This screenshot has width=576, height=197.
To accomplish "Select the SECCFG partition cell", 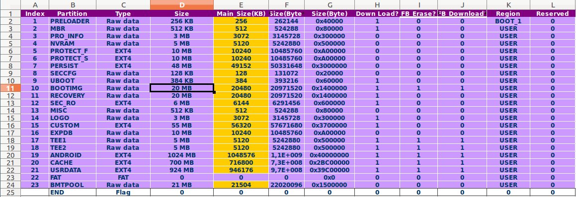I will click(73, 73).
